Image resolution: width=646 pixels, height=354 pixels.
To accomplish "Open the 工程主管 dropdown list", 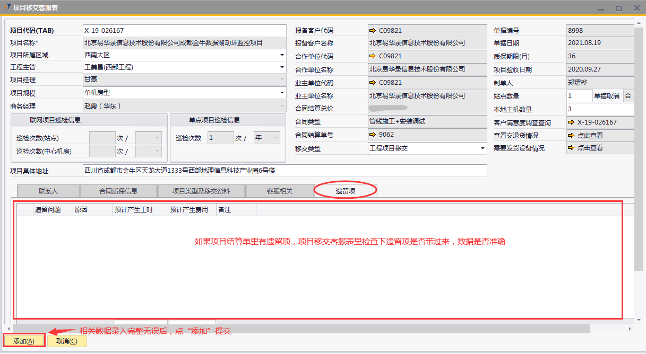I will pos(282,67).
